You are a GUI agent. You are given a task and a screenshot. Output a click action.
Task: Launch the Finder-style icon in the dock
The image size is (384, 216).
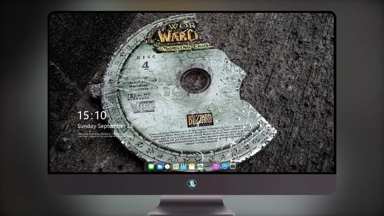pos(176,166)
